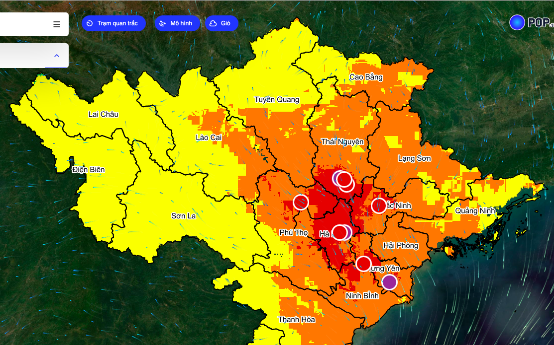Click the Lai Châu province label

tap(104, 114)
